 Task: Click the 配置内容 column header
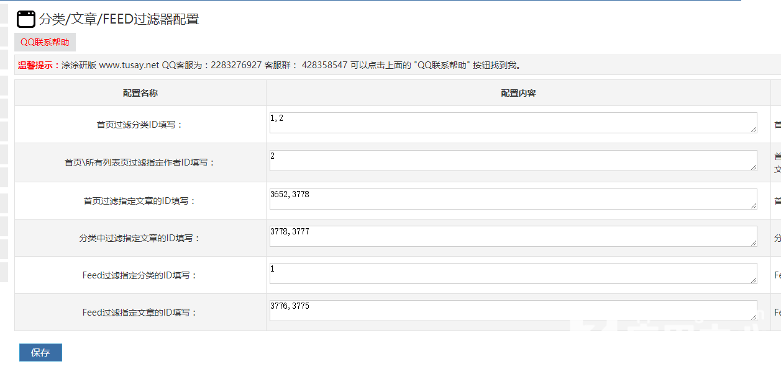pyautogui.click(x=518, y=93)
